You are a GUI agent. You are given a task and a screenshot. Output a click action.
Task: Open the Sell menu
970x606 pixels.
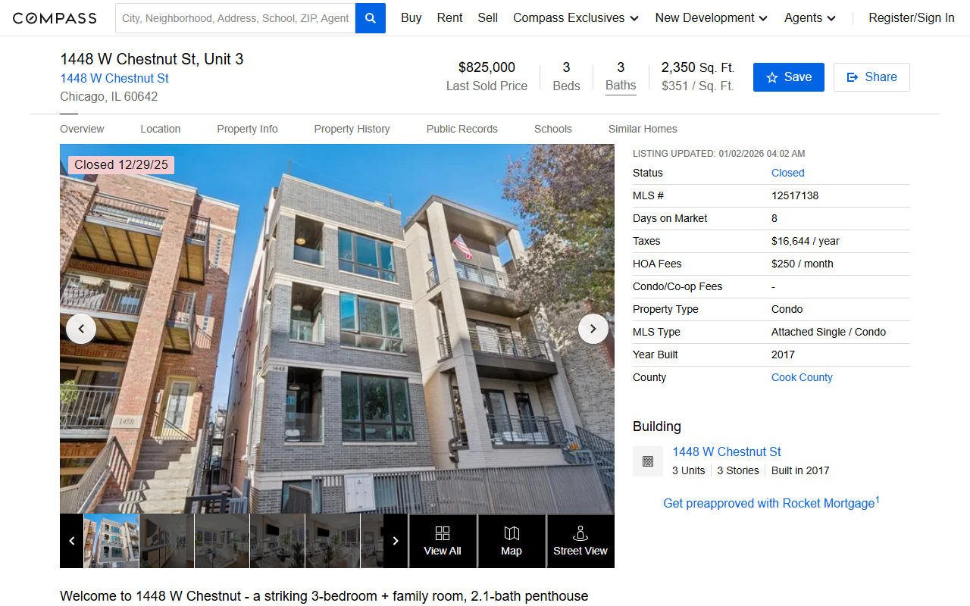click(x=487, y=17)
